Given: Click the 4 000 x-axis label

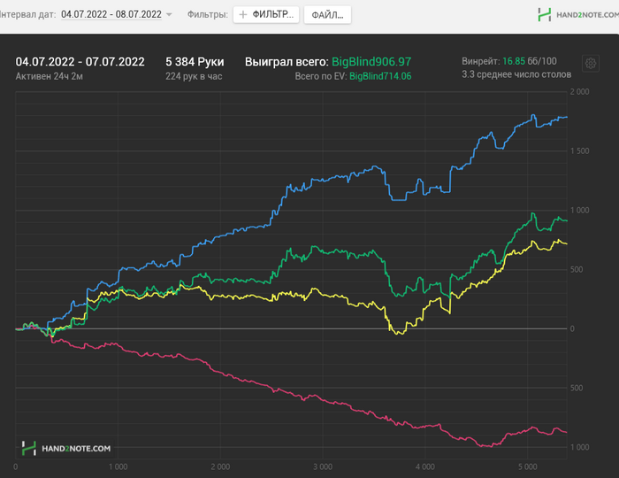Looking at the screenshot, I should pyautogui.click(x=425, y=467).
